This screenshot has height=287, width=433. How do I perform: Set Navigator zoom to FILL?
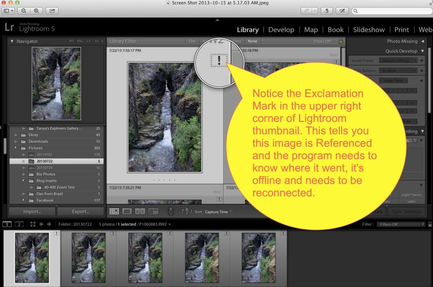[80, 41]
